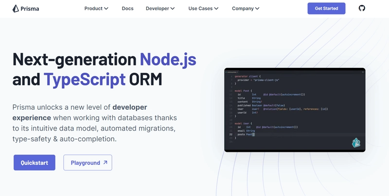Screen dimensions: 389x196
Task: Expand the Product menu chevron
Action: click(106, 8)
